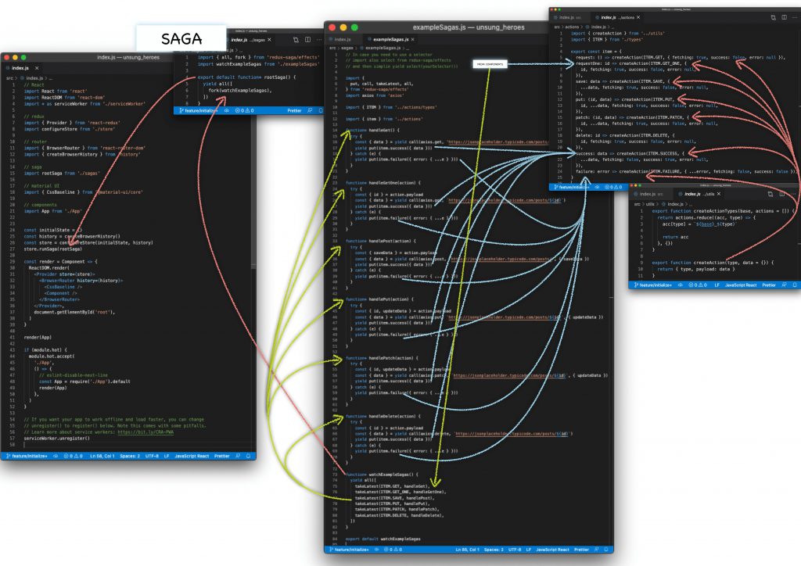Click the Spaces: 2 indentation setting
The image size is (801, 566).
493,550
